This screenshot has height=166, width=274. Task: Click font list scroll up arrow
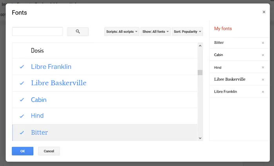(x=200, y=46)
